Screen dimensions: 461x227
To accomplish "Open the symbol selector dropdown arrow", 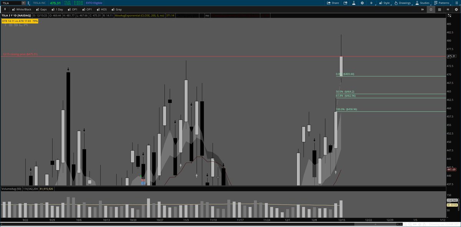I will pos(24,3).
